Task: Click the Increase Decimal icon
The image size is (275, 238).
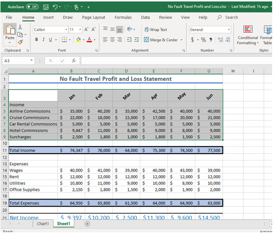Action: (x=220, y=40)
